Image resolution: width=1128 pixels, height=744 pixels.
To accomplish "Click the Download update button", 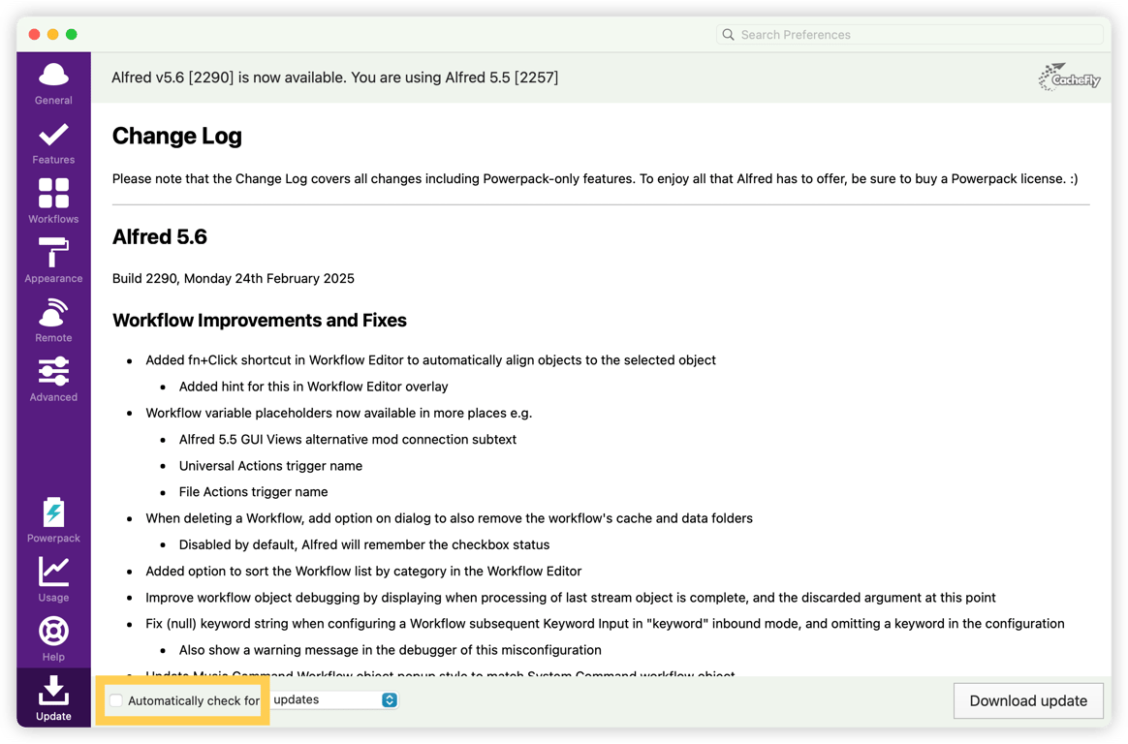I will tap(1028, 700).
